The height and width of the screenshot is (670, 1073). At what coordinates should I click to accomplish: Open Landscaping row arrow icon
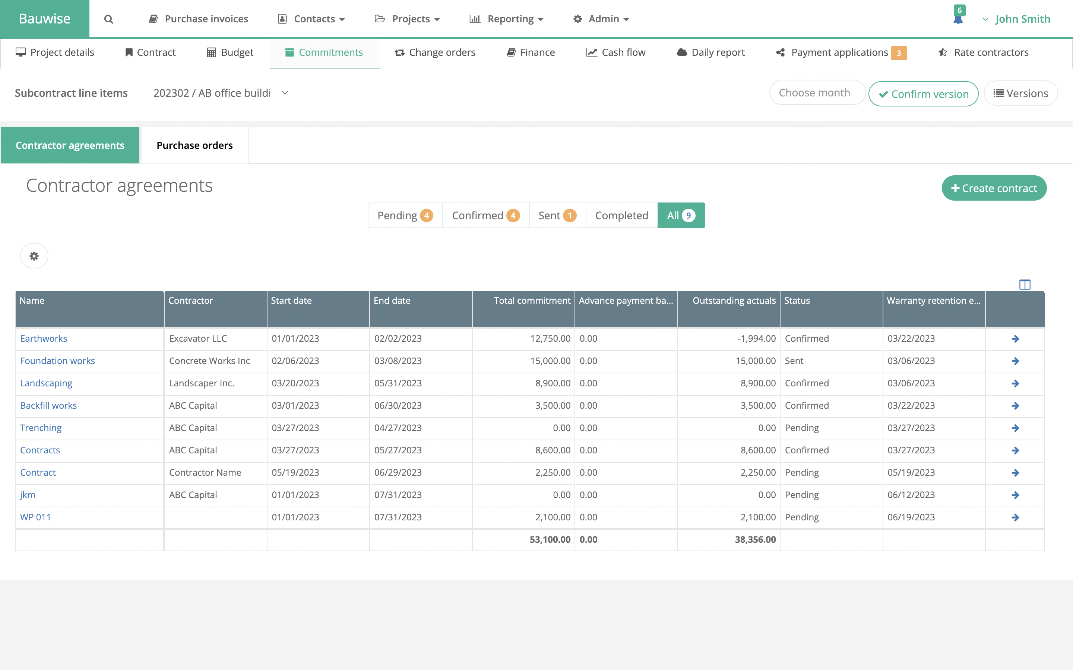tap(1015, 383)
